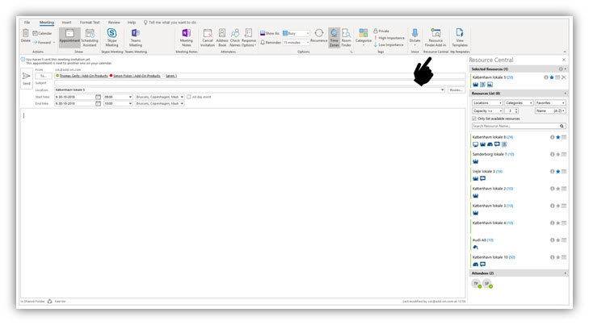Open Calendar from the ribbon
The width and height of the screenshot is (589, 325).
tap(42, 33)
